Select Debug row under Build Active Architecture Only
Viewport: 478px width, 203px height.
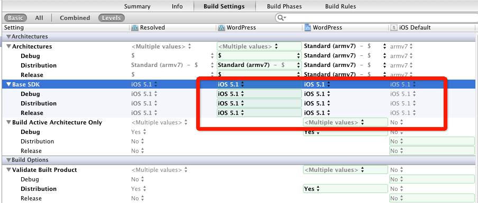point(30,132)
